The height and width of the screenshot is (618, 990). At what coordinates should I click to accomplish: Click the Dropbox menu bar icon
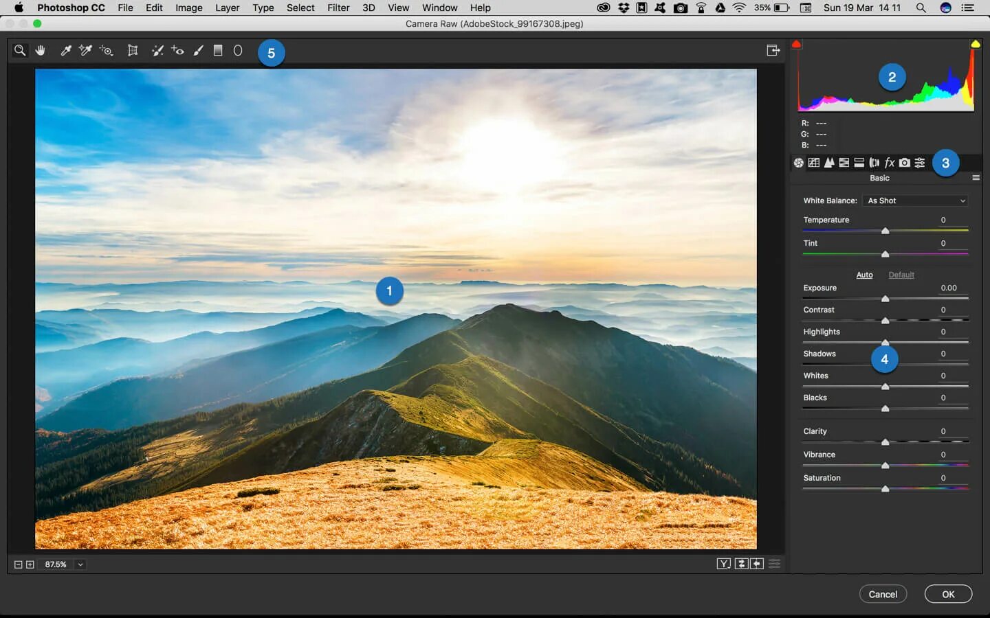[624, 8]
